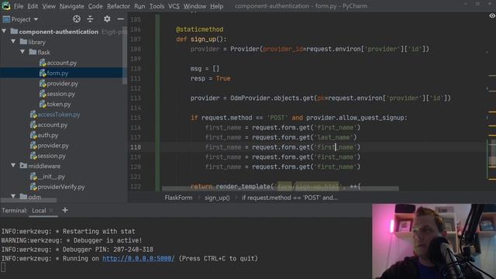Click line number 118 in the gutter
Viewport: 496px width, 279px height.
[136, 147]
